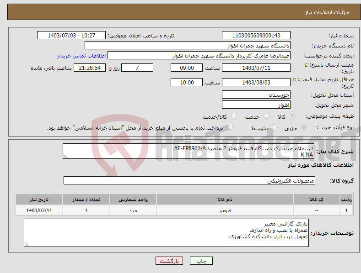Image resolution: width=361 pixels, height=273 pixels.
Task: Click the price validity date 1403/08/03 field
Action: click(256, 82)
